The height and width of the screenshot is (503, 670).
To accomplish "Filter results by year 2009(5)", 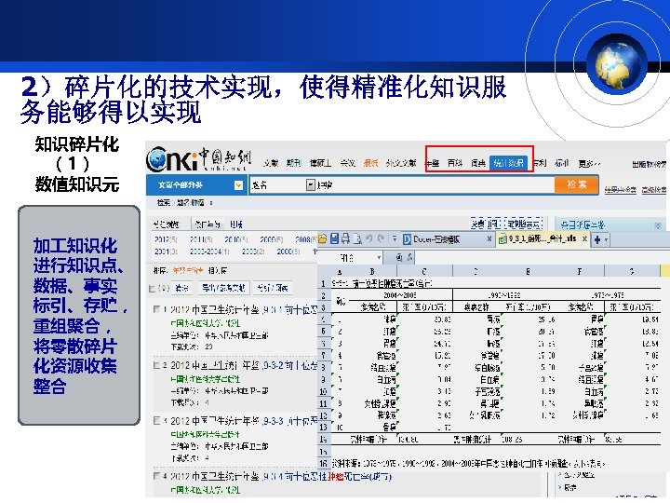I will point(272,239).
